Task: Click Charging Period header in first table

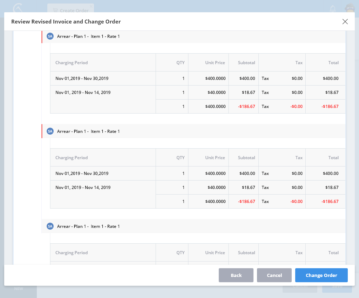Action: click(x=72, y=63)
